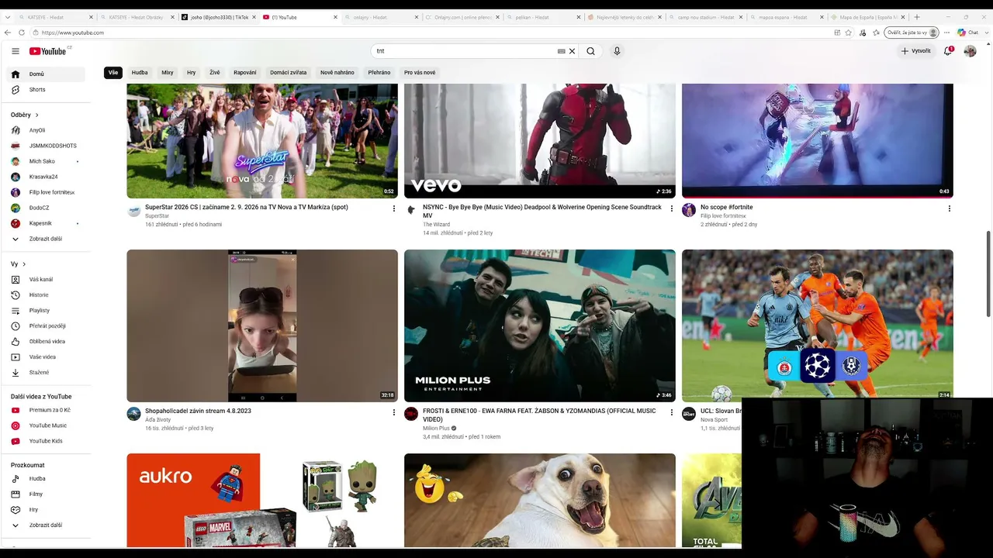Reload the page with the refresh icon
993x558 pixels.
click(22, 33)
